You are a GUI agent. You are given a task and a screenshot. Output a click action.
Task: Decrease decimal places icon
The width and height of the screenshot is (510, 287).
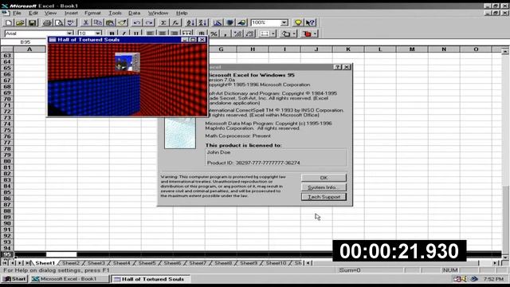(249, 33)
